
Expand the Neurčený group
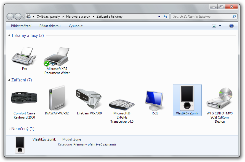tap(9, 129)
